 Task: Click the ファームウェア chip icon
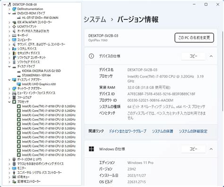tap(14, 97)
